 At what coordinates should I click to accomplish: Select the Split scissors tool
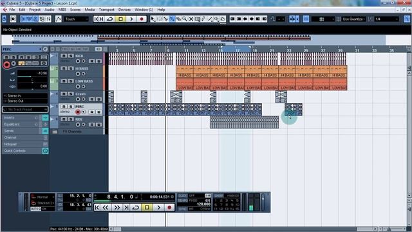click(166, 19)
